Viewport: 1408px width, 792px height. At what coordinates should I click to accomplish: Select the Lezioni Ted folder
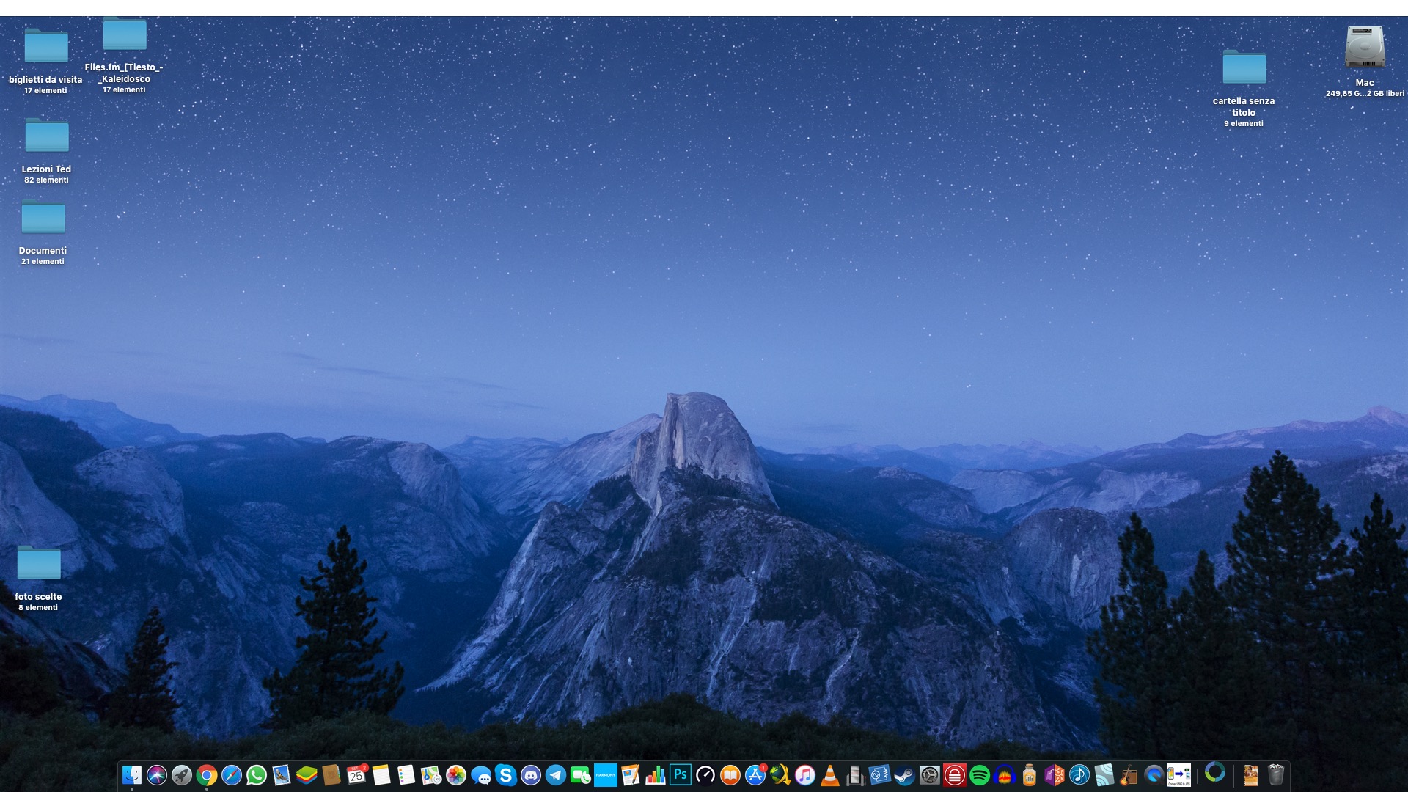click(x=47, y=137)
